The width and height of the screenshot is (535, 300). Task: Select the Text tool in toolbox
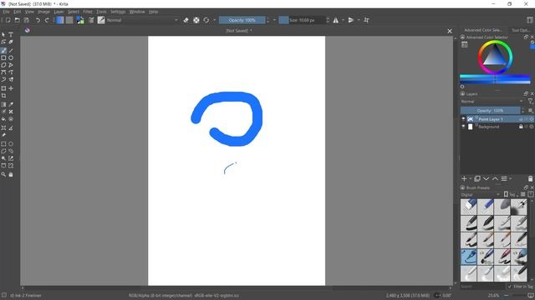pos(11,34)
